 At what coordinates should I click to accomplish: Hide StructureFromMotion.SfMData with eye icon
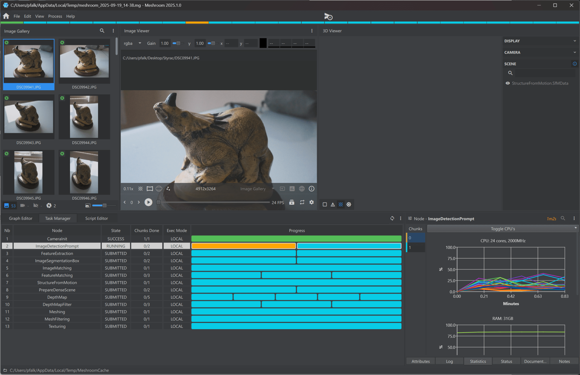tap(508, 83)
